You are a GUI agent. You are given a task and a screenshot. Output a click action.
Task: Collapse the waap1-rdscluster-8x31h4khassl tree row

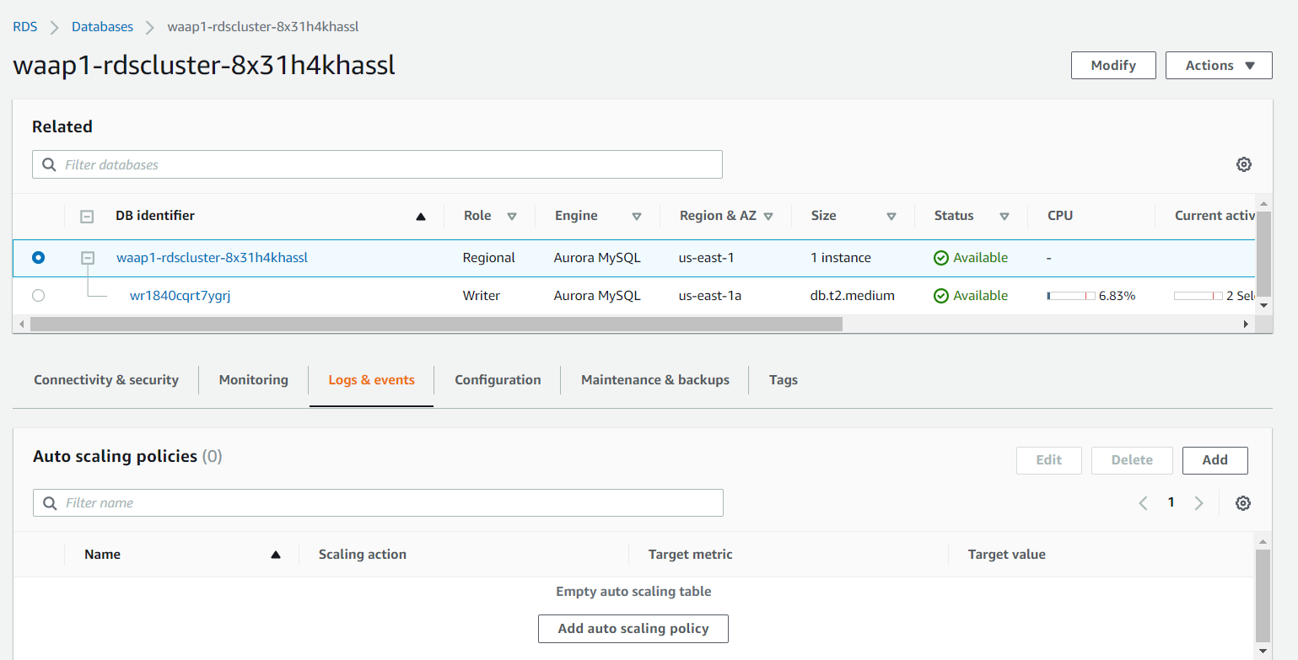click(88, 258)
